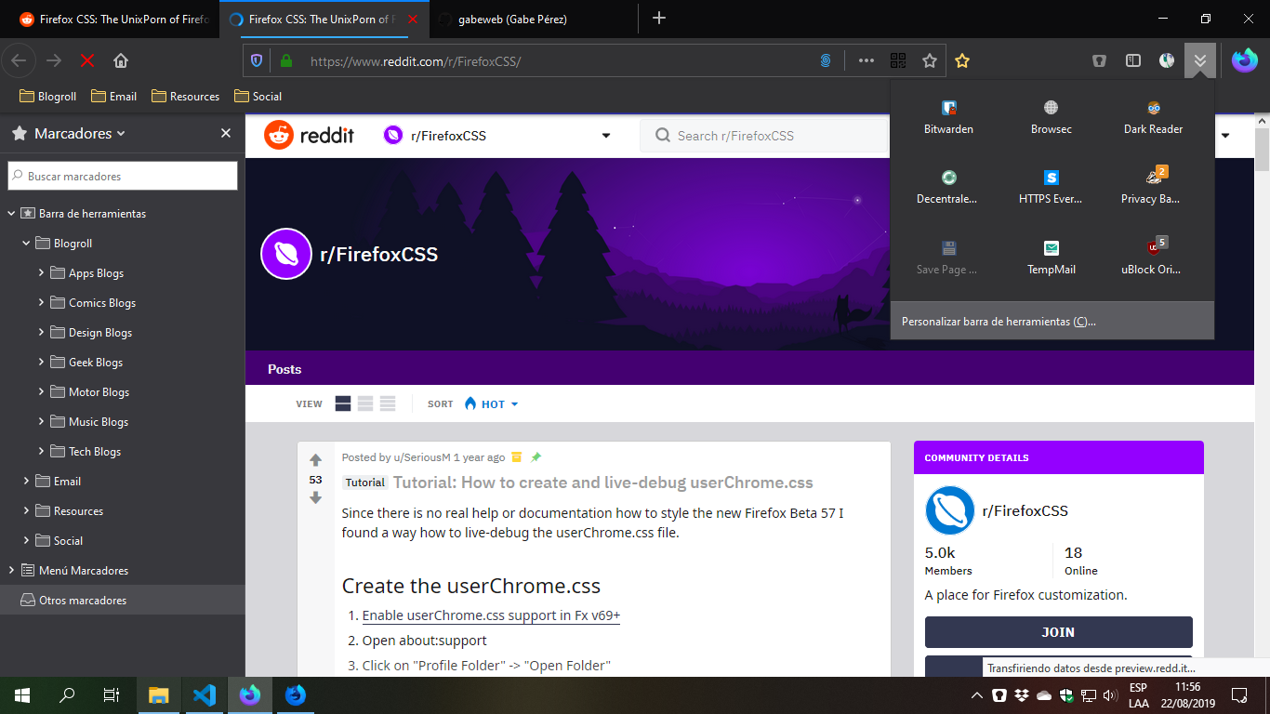The image size is (1270, 714).
Task: Open Bitwarden from the overflow panel
Action: coord(948,116)
